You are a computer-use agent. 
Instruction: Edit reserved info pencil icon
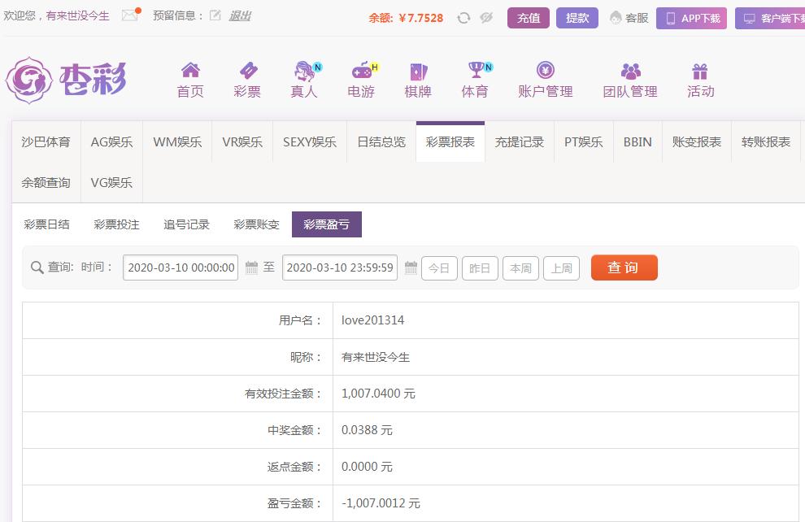(215, 15)
